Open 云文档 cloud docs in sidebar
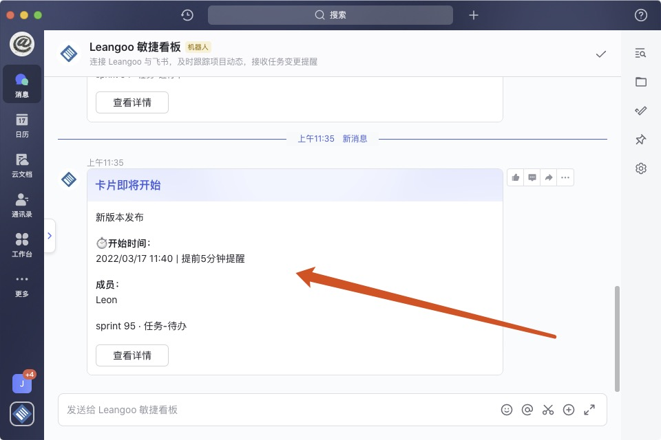Screen dimensions: 661x440 [x=22, y=165]
